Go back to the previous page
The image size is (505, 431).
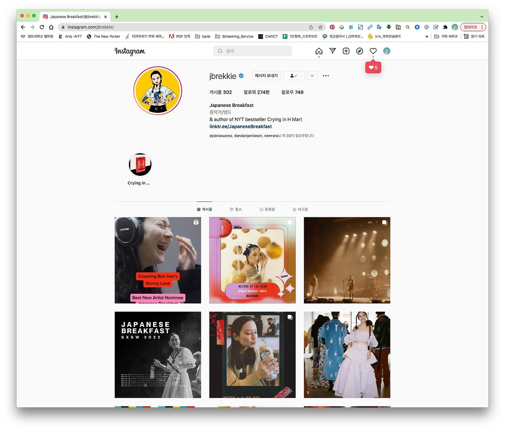[x=23, y=27]
